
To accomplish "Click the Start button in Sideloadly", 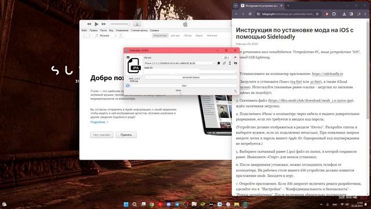I will click(x=184, y=85).
